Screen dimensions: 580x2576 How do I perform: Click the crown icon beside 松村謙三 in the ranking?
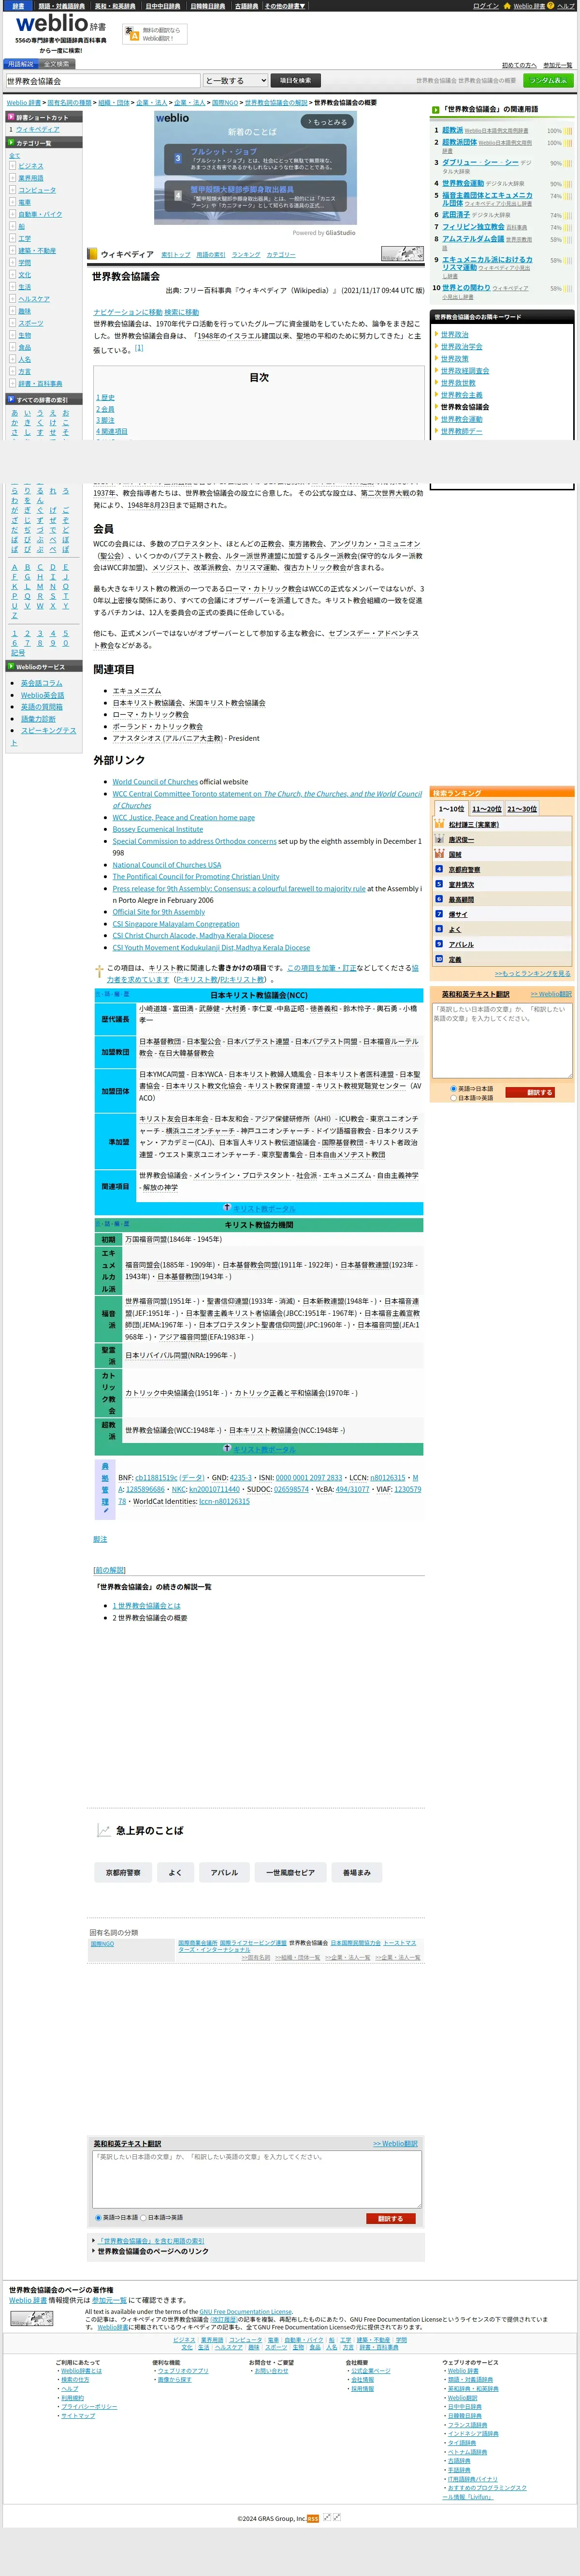point(438,824)
